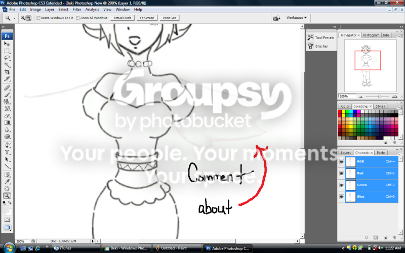Screen dimensions: 405x253
Task: Select the Magic Wand tool
Action: click(7, 65)
